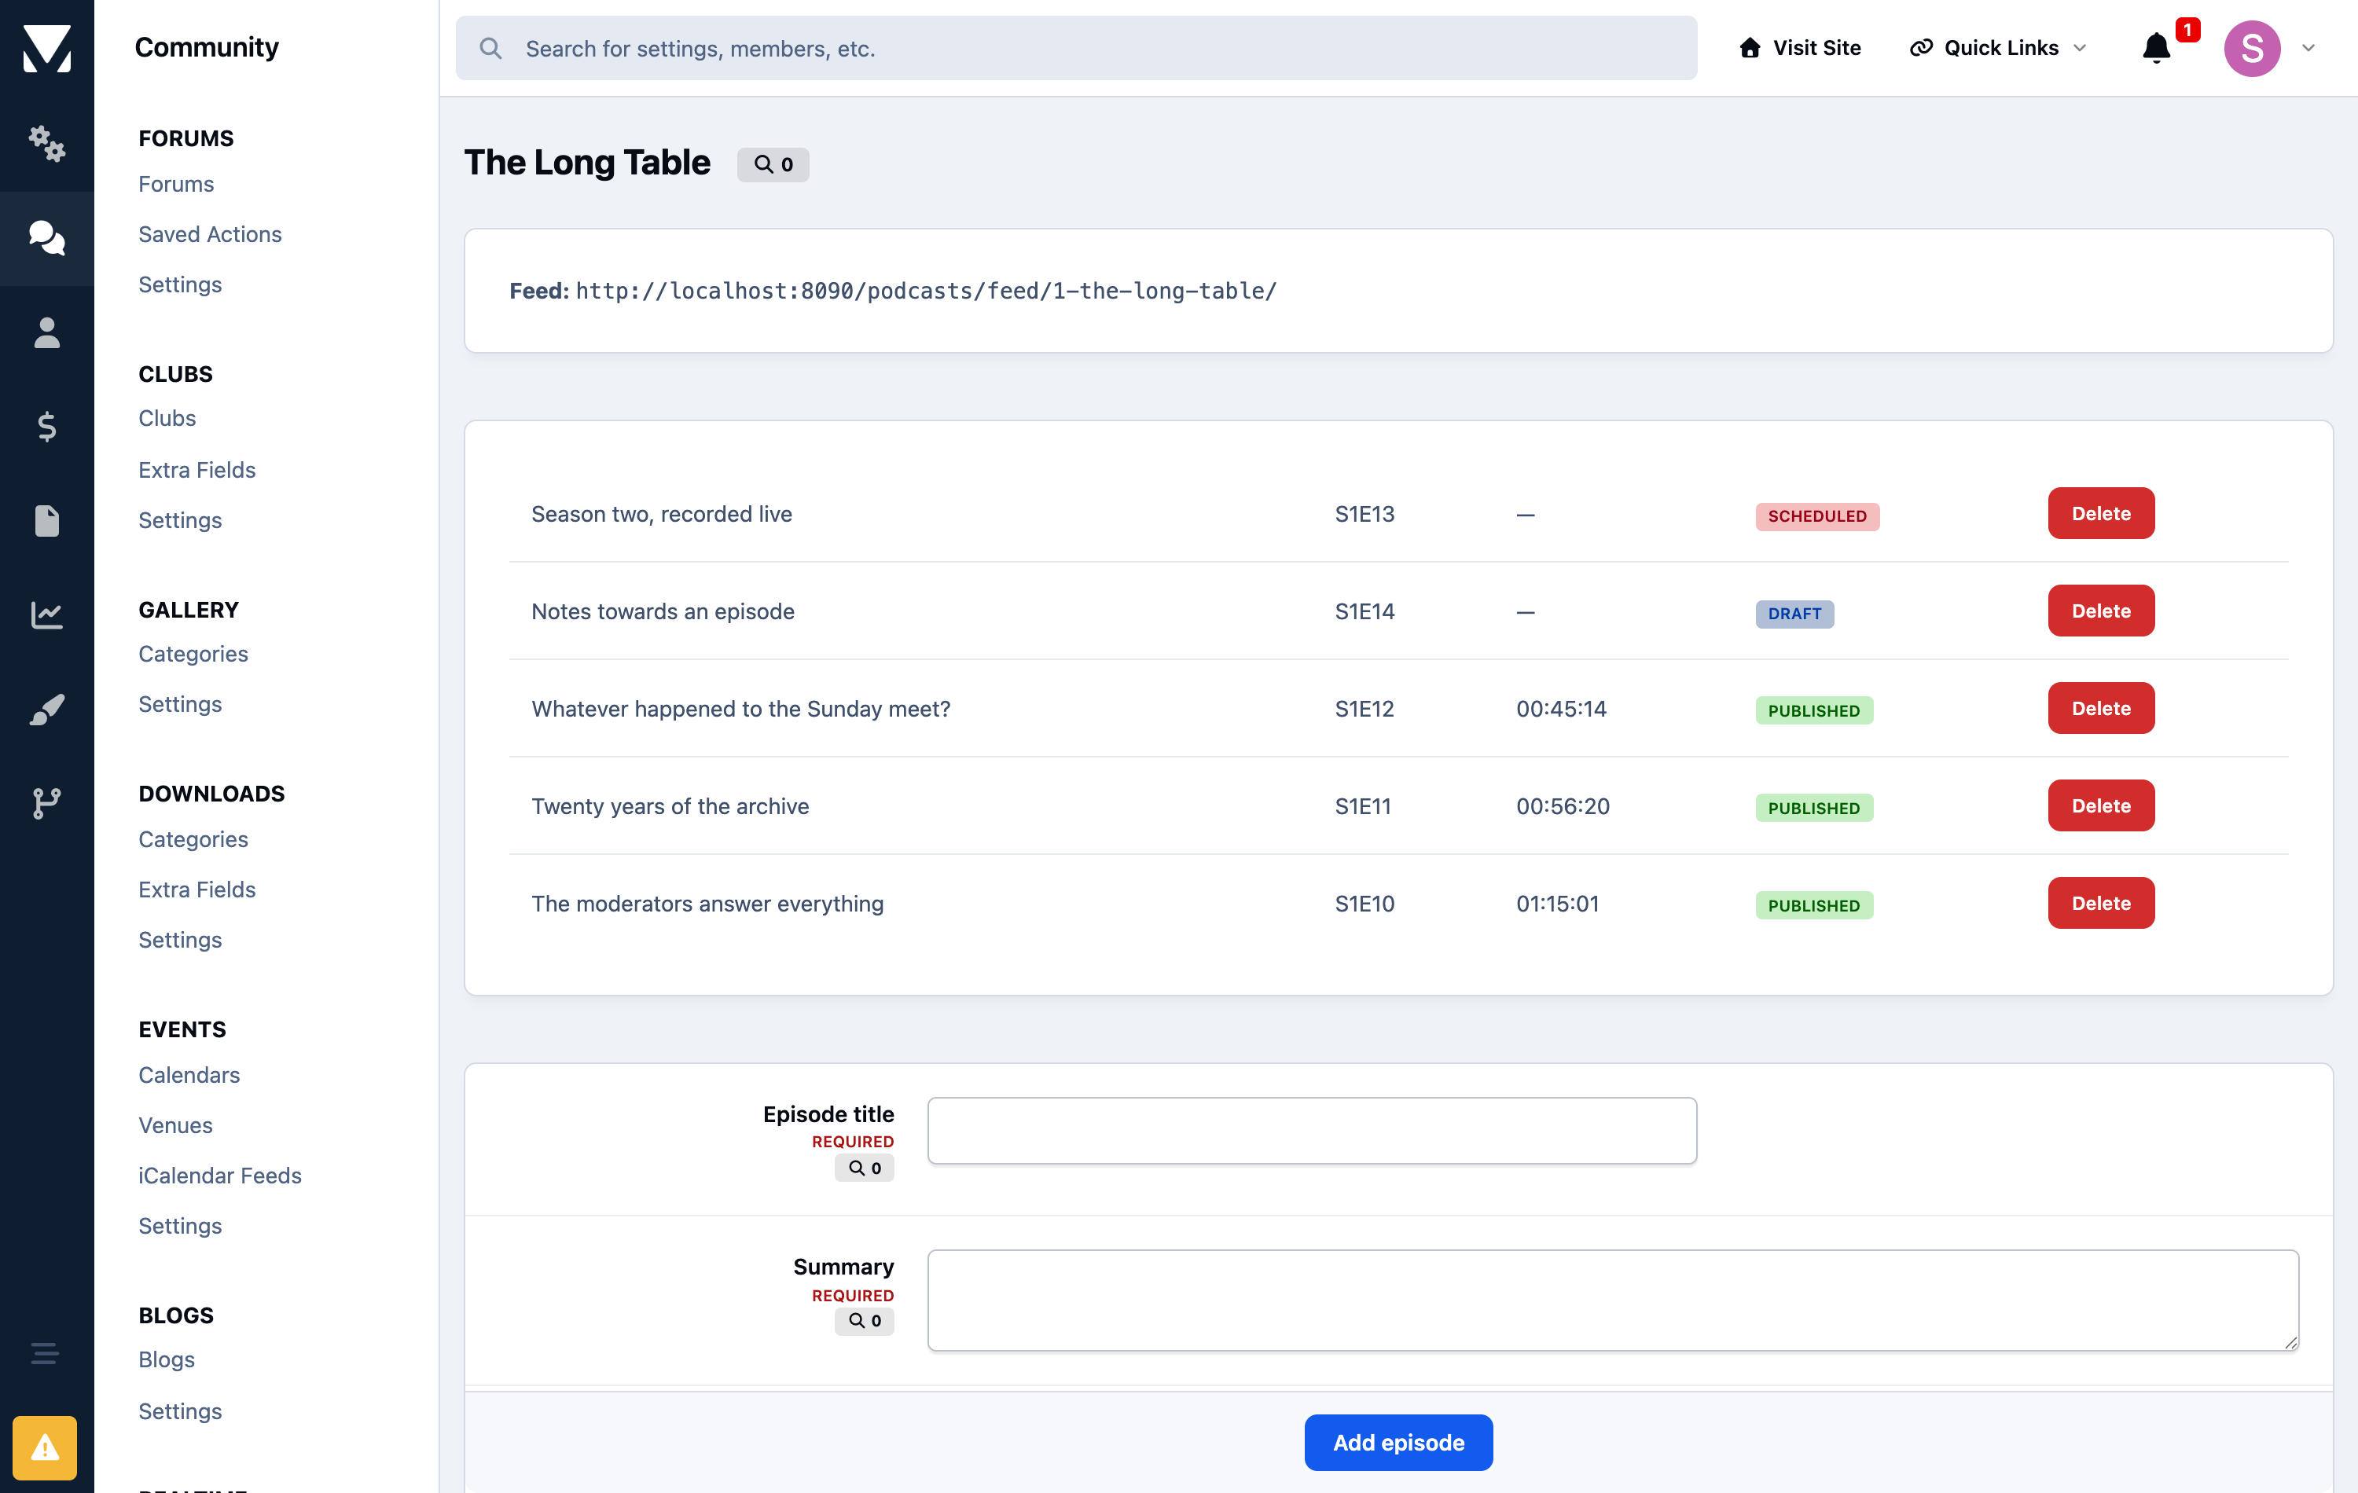Open Settings under DOWNLOADS

(x=180, y=940)
